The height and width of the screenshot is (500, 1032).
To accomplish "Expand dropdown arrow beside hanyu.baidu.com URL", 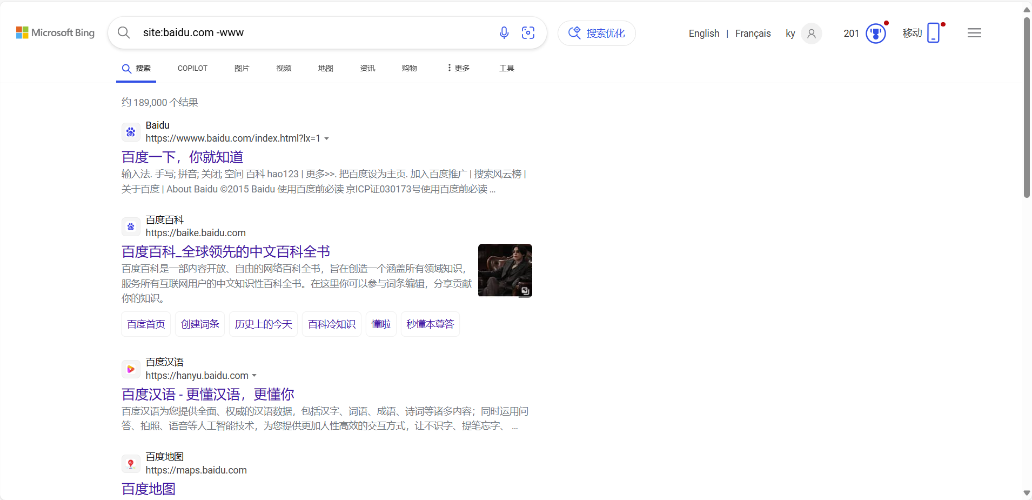I will click(254, 376).
